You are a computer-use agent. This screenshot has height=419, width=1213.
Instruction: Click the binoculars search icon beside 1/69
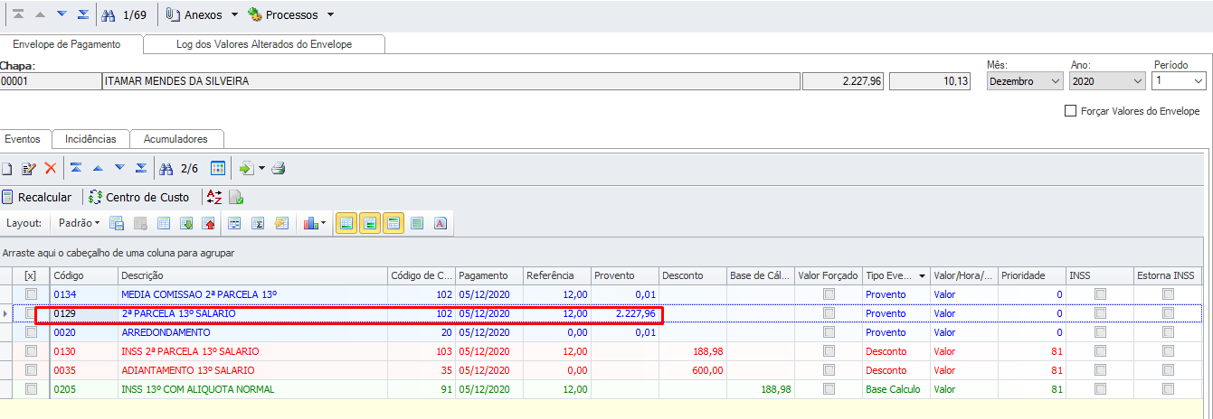(109, 14)
